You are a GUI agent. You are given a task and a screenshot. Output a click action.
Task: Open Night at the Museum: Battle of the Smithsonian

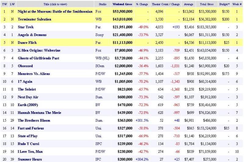[x=55, y=12]
